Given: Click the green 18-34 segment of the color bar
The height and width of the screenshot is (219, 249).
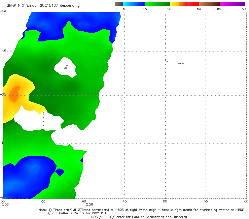Looking at the screenshot, I should tap(157, 4).
